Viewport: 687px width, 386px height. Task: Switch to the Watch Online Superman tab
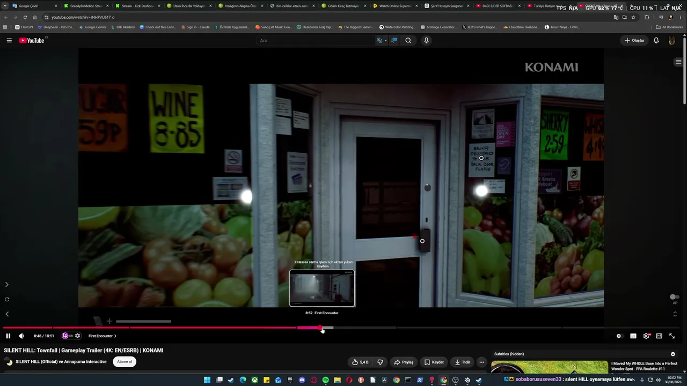[x=395, y=6]
